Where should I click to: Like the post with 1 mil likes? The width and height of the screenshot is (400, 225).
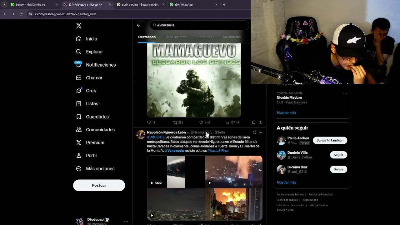205,122
